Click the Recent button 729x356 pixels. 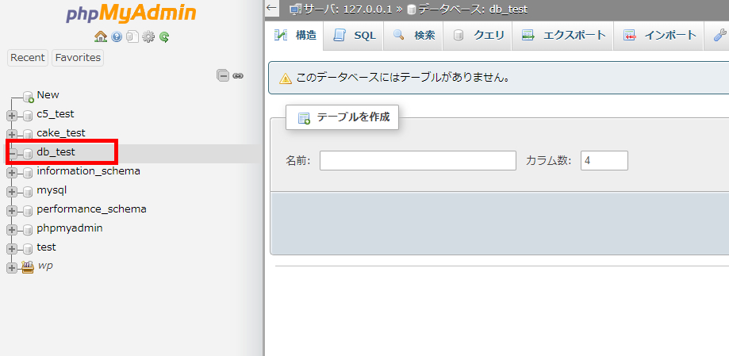(28, 58)
